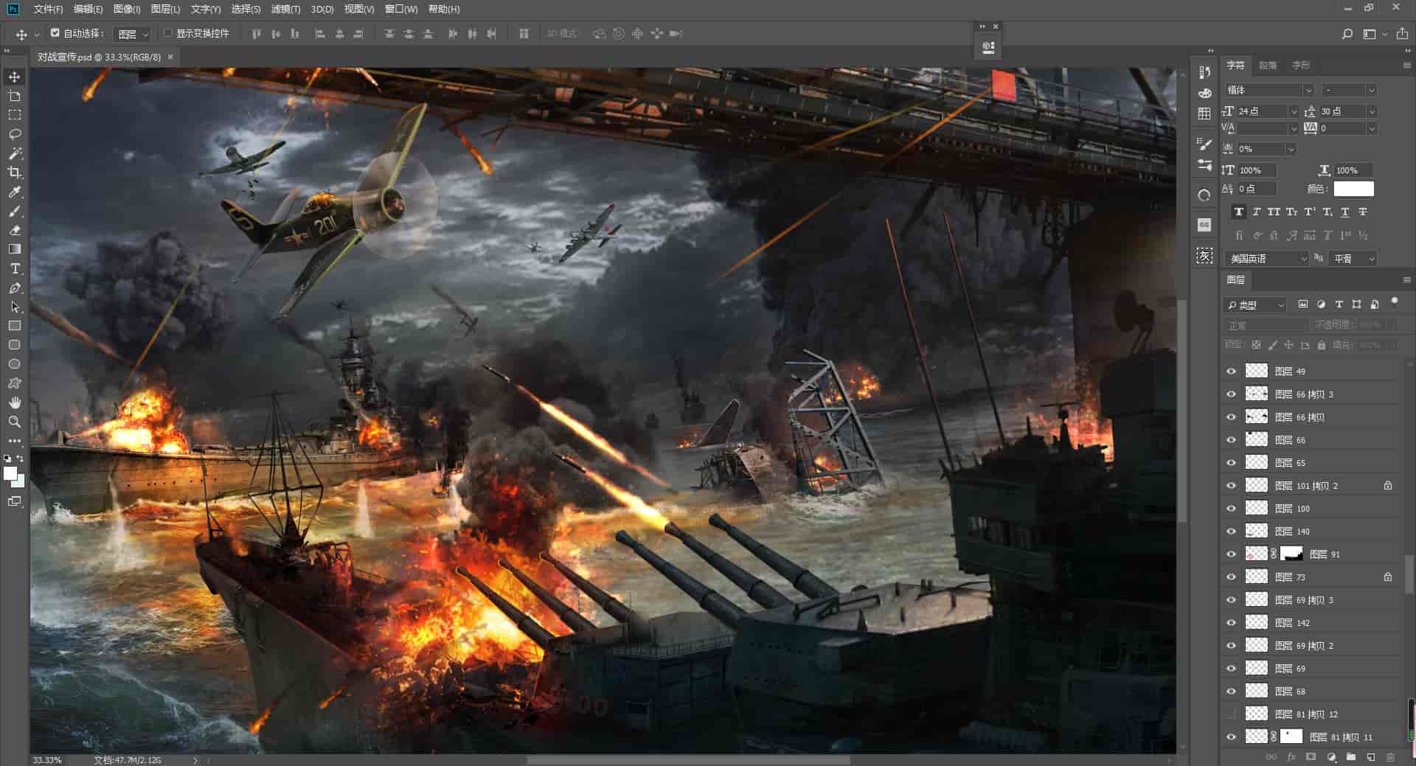Image resolution: width=1416 pixels, height=766 pixels.
Task: Select the Gradient tool
Action: (x=14, y=249)
